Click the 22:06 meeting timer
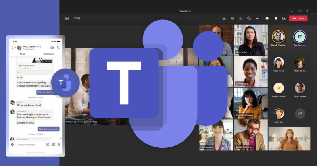Image resolution: width=317 pixels, height=166 pixels. point(77,18)
